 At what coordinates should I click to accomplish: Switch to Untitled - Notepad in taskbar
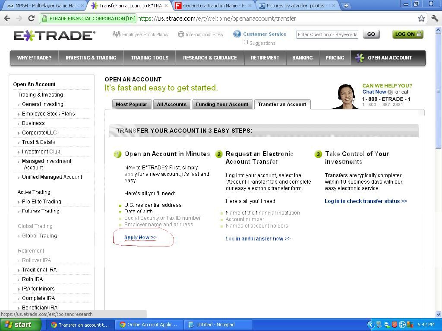pyautogui.click(x=218, y=325)
